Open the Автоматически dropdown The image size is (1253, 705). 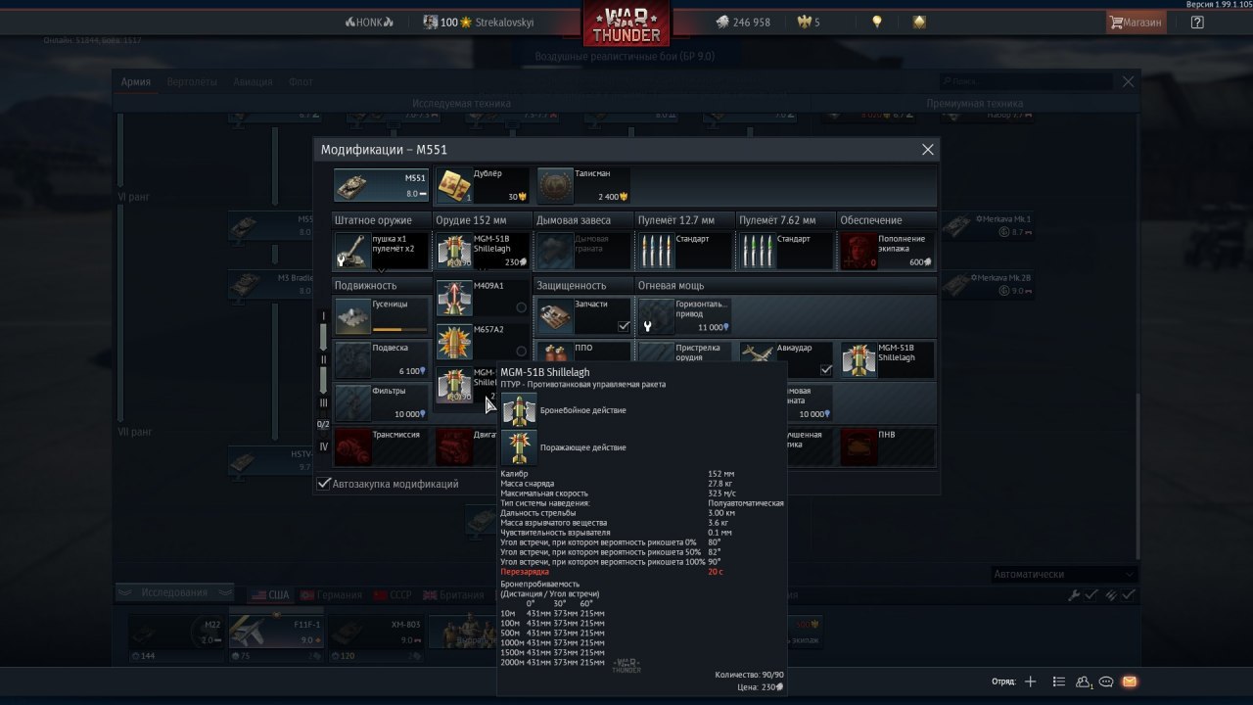click(1063, 574)
